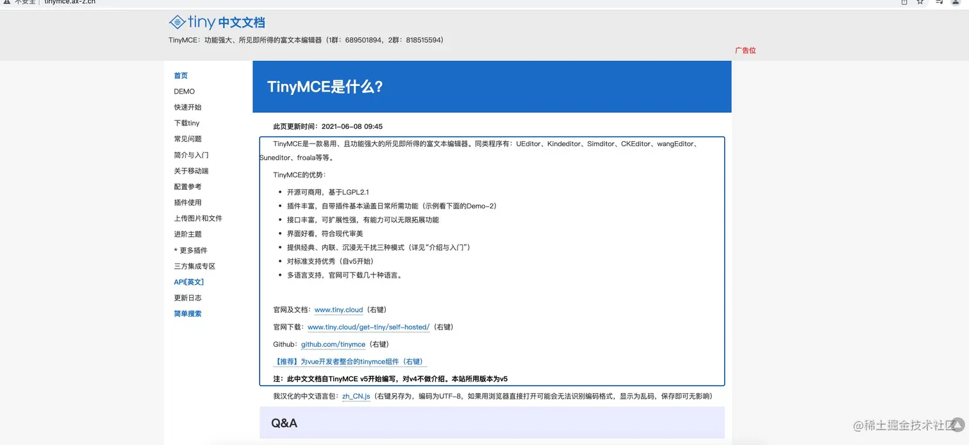Open the browser profile avatar icon
The width and height of the screenshot is (969, 445).
point(956,2)
